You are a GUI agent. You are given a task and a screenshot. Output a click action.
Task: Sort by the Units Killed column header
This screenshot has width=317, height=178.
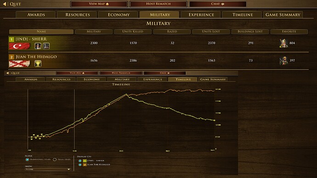133,32
